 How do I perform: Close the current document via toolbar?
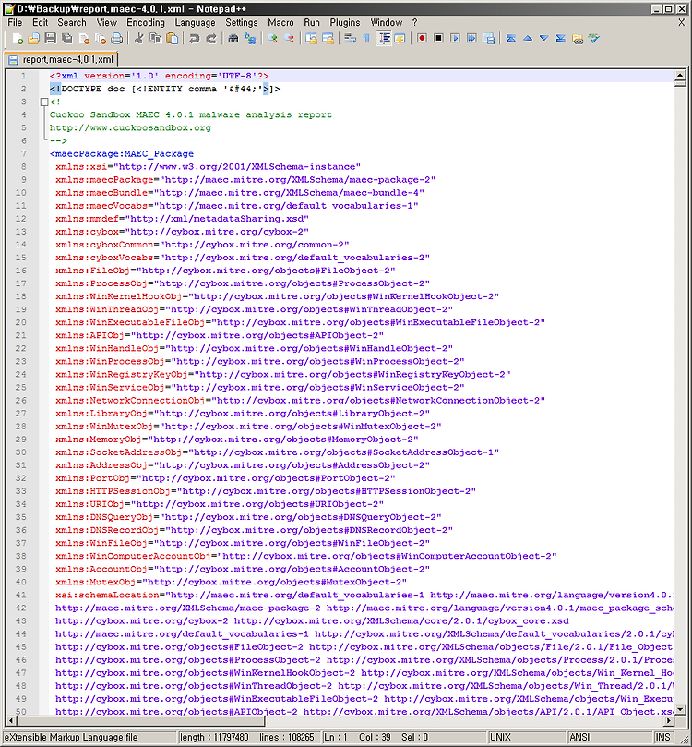[84, 39]
